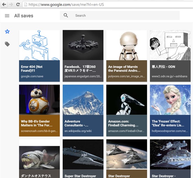Click the page icon in the address bar

coord(26,5)
